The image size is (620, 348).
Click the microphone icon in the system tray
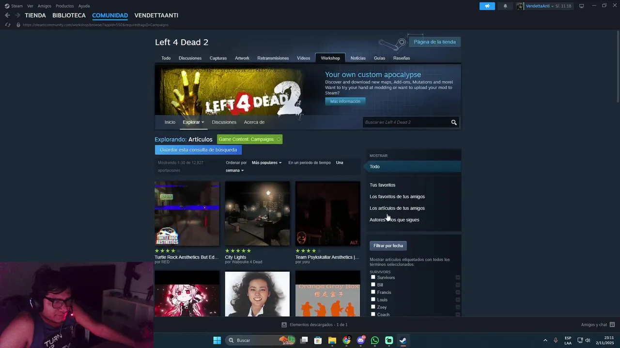(556, 340)
